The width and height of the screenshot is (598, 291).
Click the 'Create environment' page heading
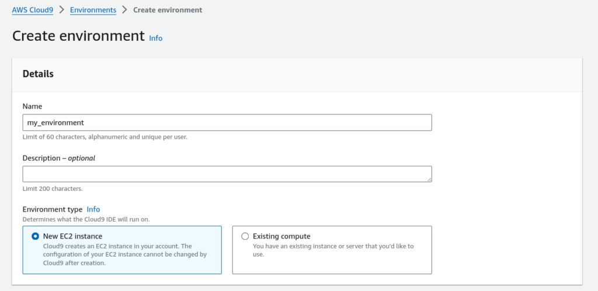point(78,36)
